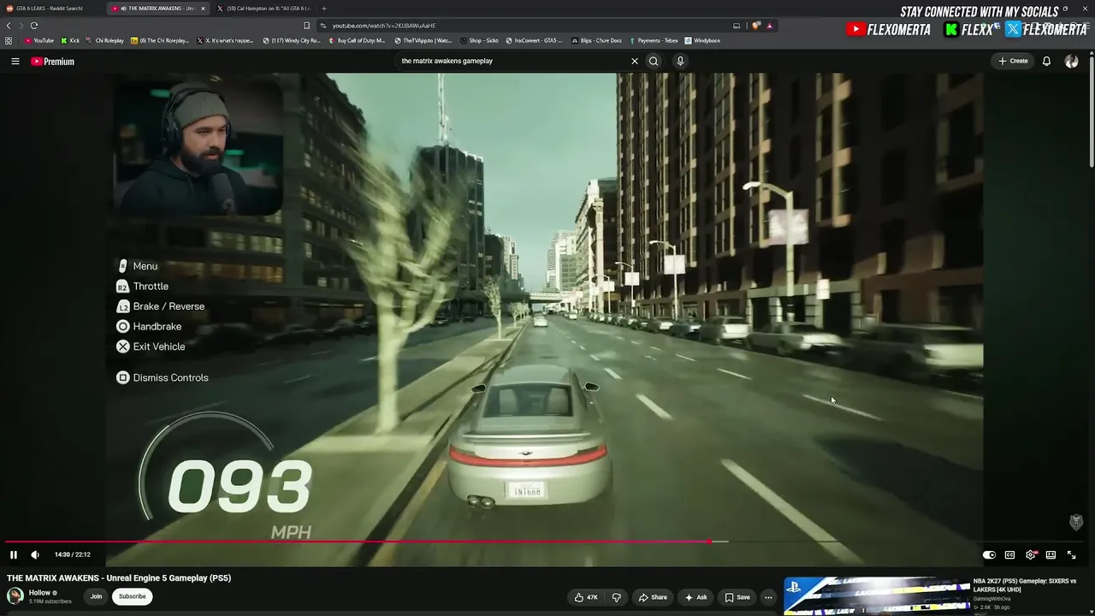This screenshot has height=616, width=1095.
Task: Close THE MATRIX AWAKENS tab
Action: tap(203, 9)
